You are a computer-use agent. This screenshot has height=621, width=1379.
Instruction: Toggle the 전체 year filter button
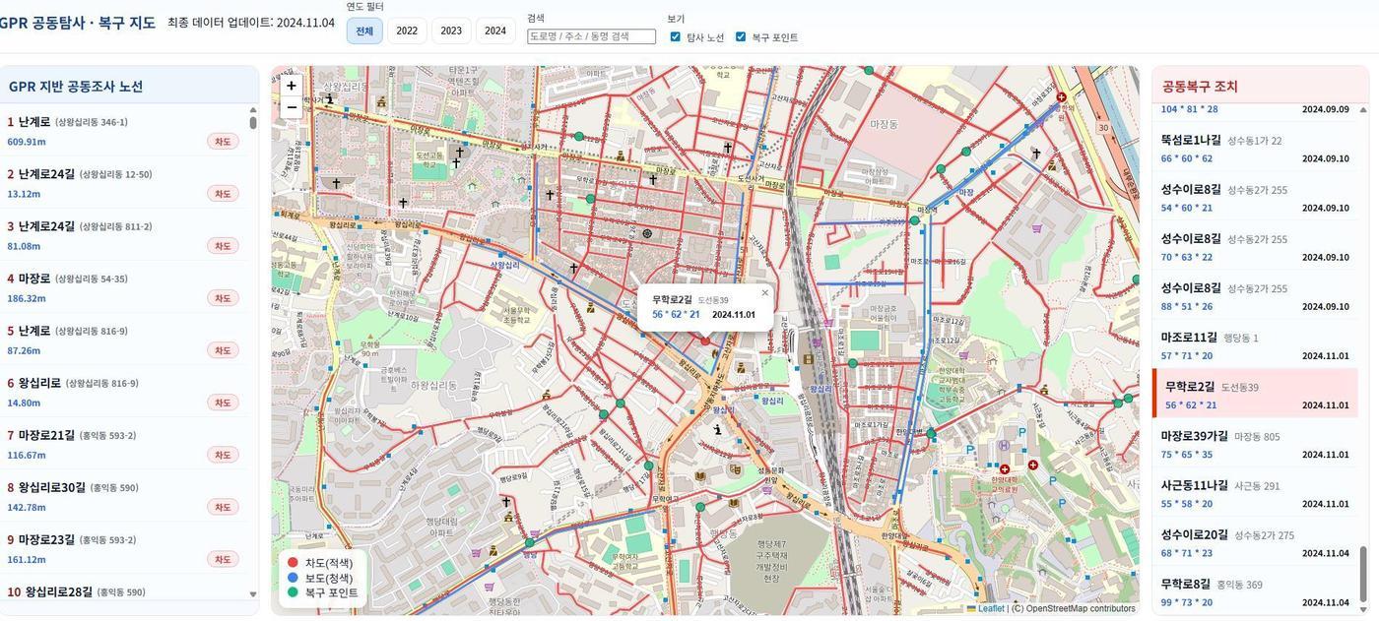[x=363, y=30]
